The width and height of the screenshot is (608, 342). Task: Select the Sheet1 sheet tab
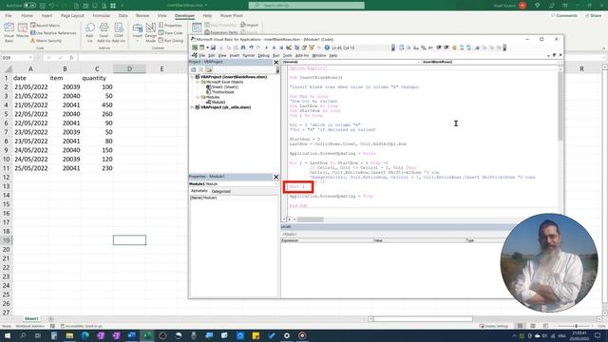click(31, 319)
